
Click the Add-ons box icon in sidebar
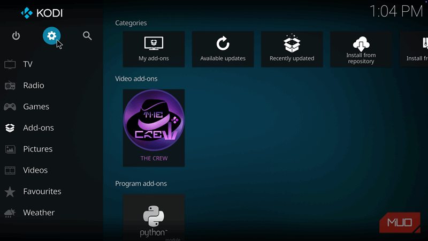(10, 128)
